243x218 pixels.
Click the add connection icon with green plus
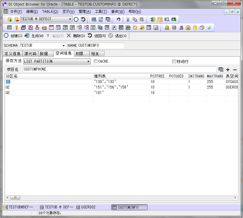coord(10,19)
